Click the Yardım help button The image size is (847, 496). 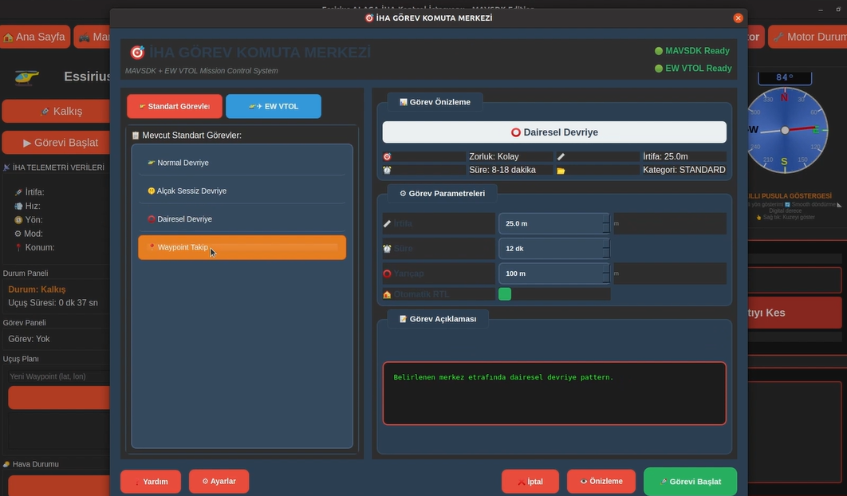(150, 482)
